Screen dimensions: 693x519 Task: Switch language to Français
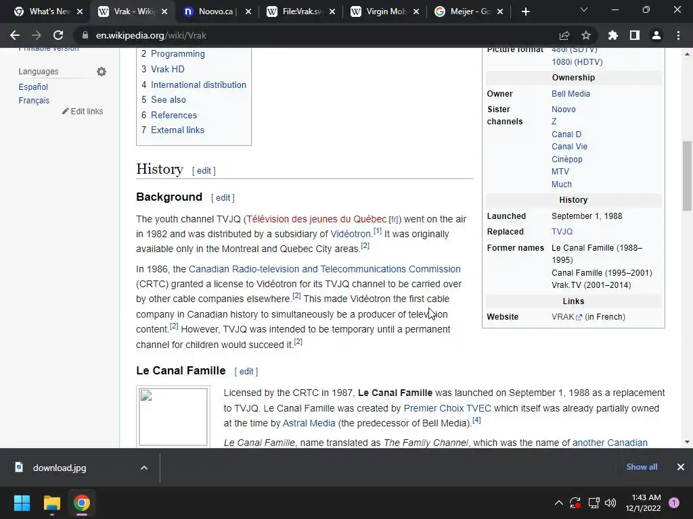pyautogui.click(x=34, y=101)
